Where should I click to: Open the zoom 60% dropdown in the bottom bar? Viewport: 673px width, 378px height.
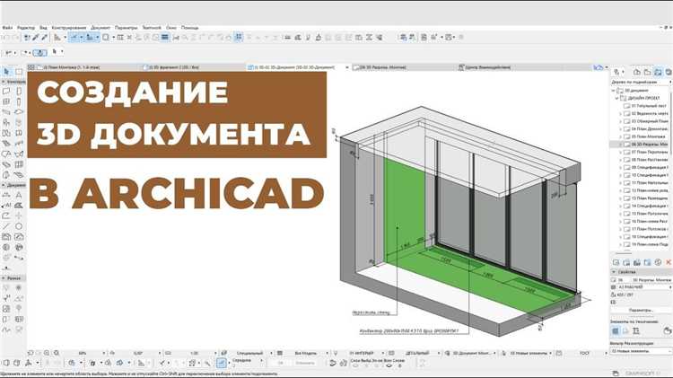84,353
